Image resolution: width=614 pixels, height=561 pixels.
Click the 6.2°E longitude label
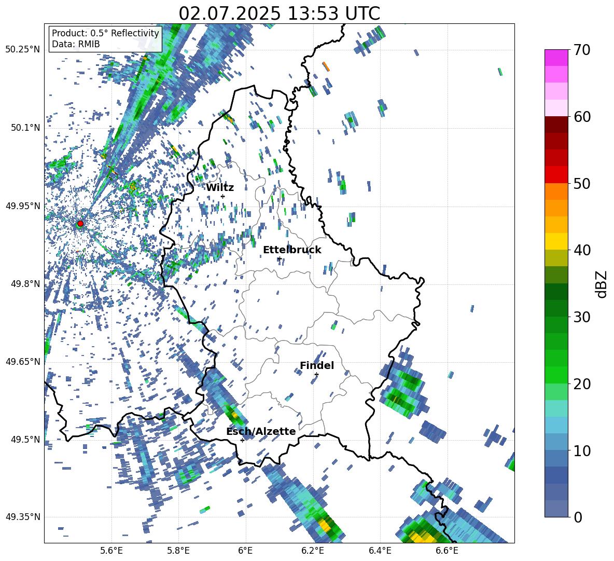click(313, 551)
